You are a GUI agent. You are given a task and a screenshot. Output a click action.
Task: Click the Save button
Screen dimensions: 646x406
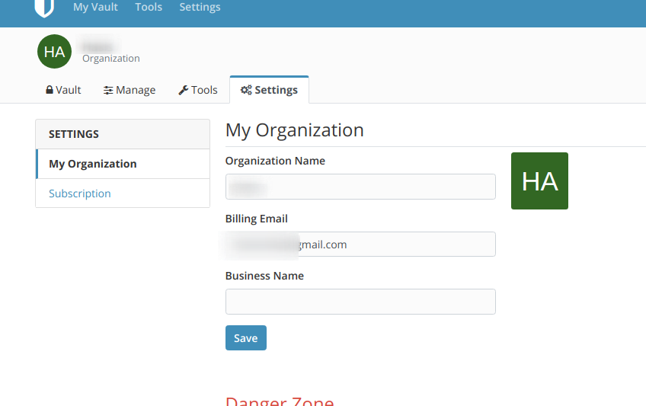pyautogui.click(x=246, y=337)
